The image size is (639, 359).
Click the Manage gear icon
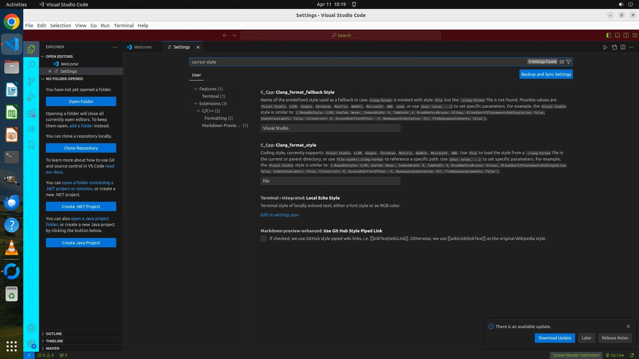(31, 344)
